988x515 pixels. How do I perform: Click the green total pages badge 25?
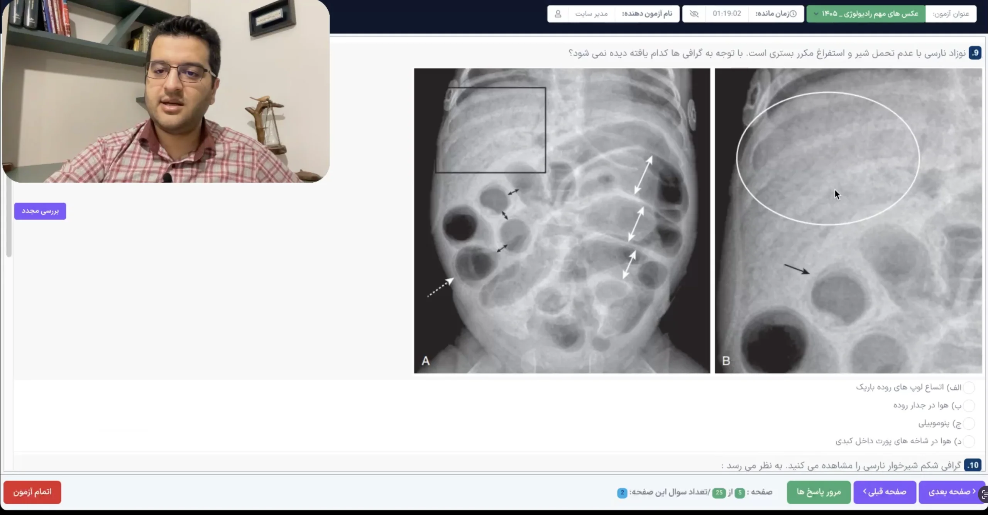pos(719,493)
